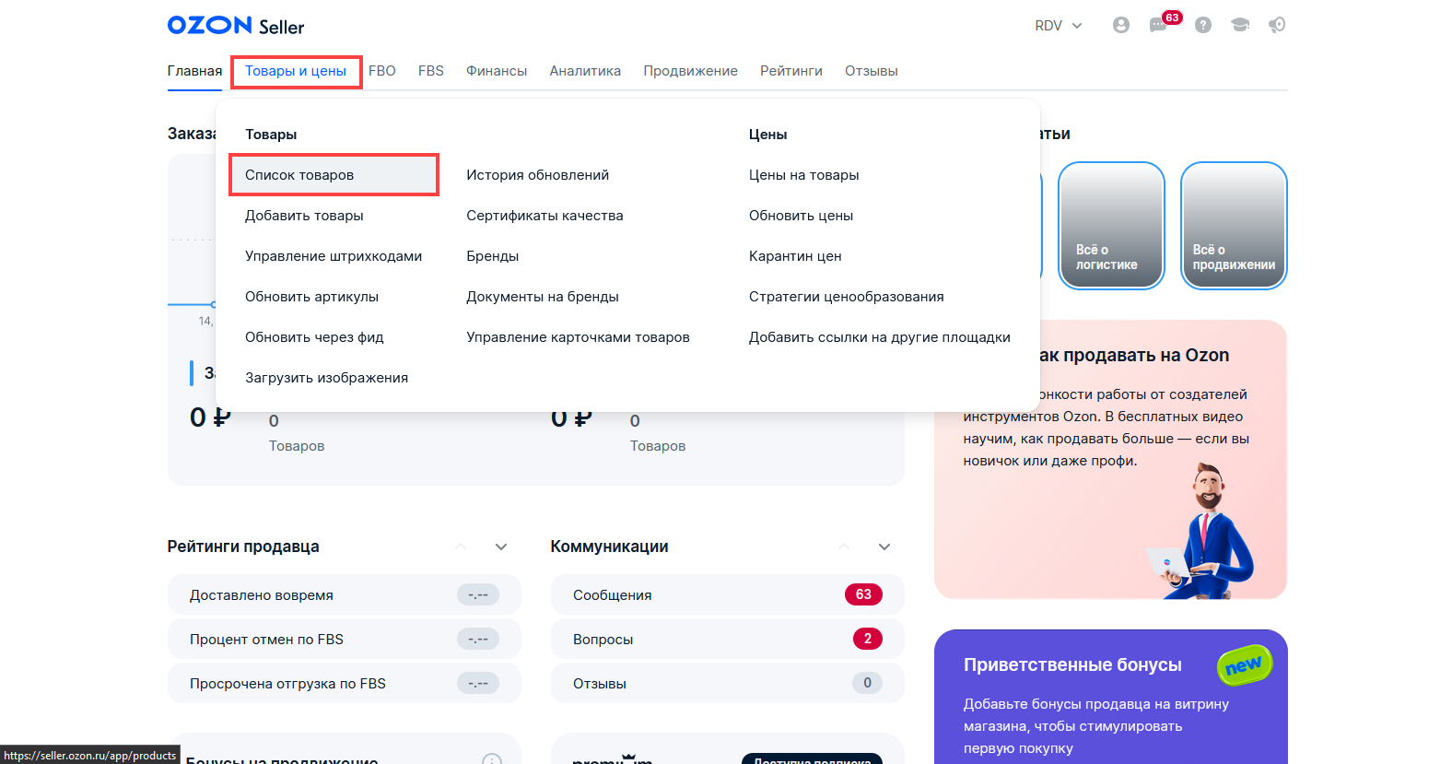This screenshot has width=1452, height=764.
Task: Switch to the FBO tab
Action: (x=382, y=71)
